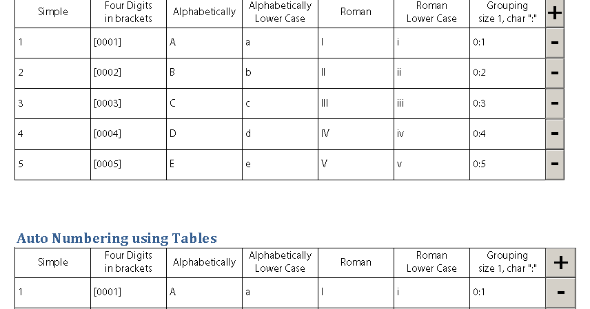Viewport: 590px width, 309px height.
Task: Select the cell containing Roman numeral IV
Action: tap(356, 134)
